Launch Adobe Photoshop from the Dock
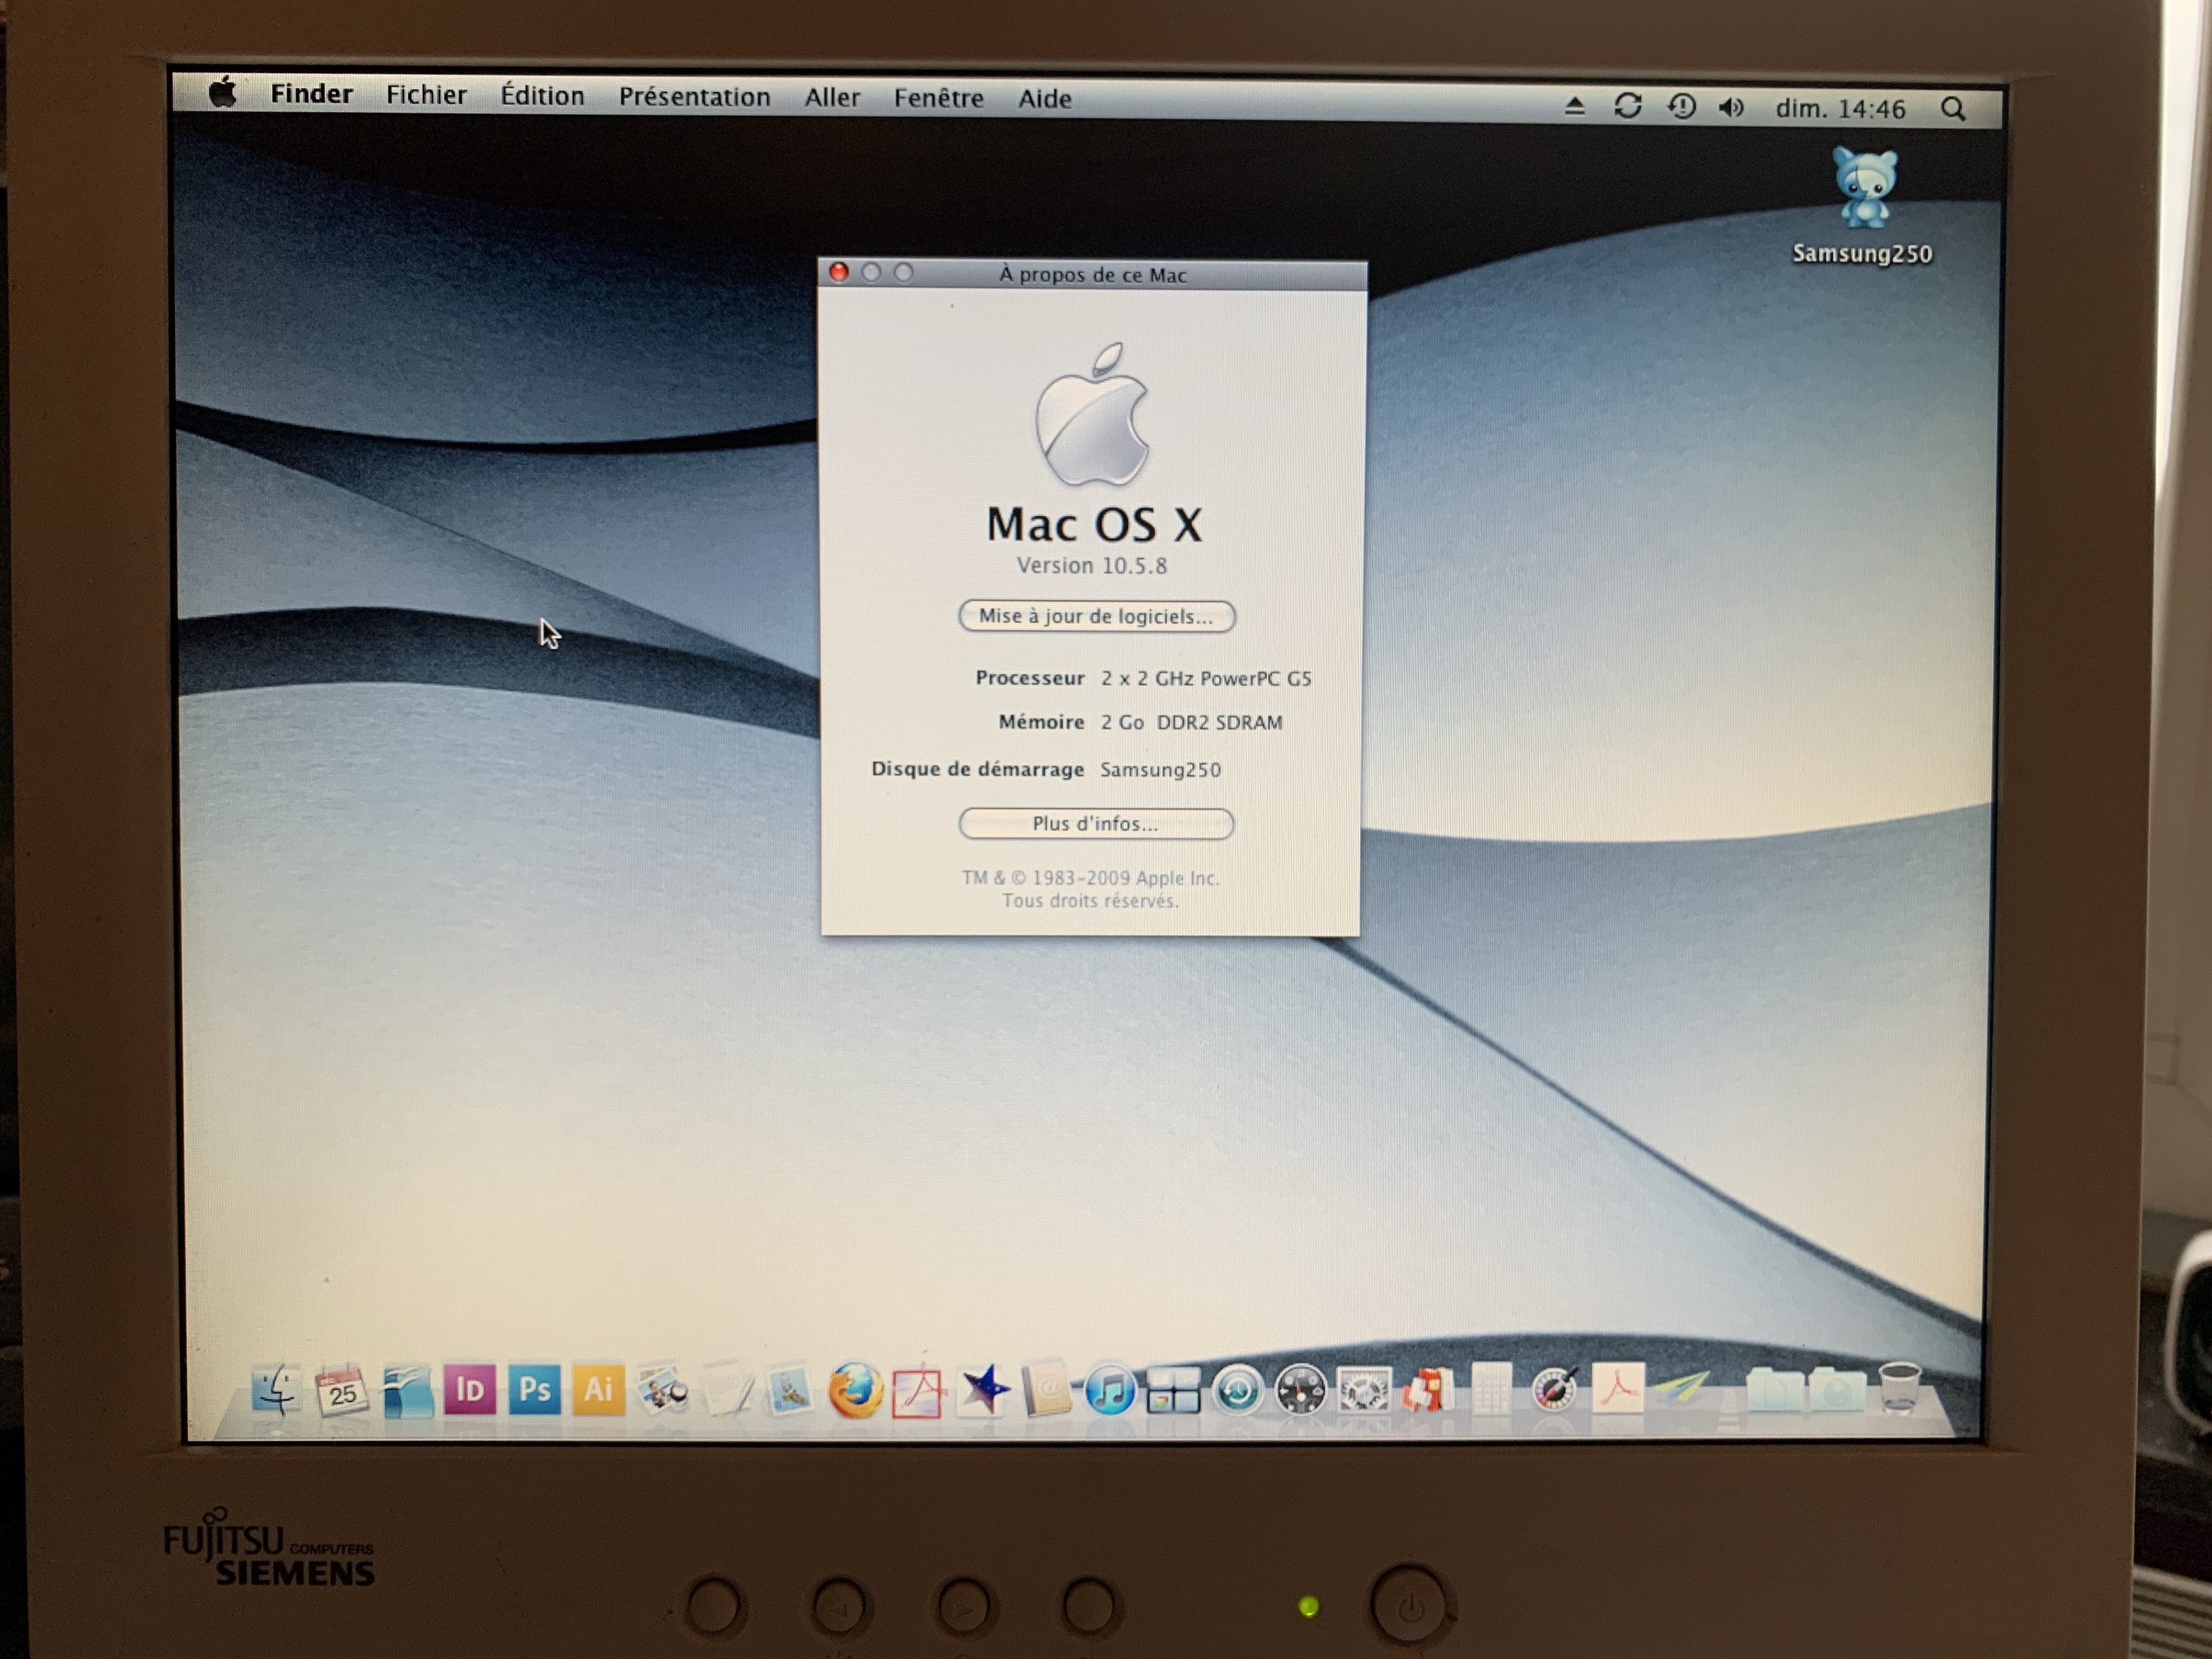The width and height of the screenshot is (2212, 1659). click(534, 1390)
